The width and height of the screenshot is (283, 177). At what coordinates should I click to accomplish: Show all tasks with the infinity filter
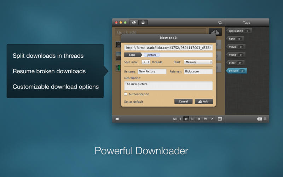(x=186, y=119)
